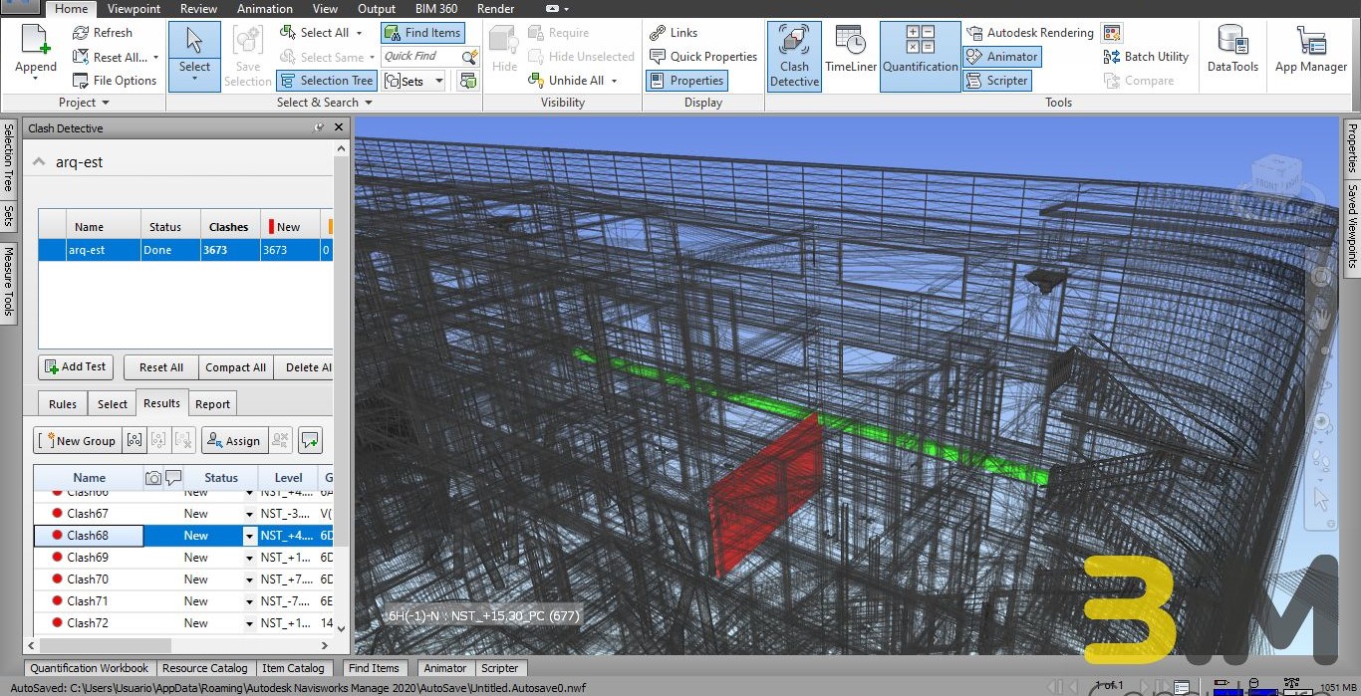Toggle the Animator window

click(x=1002, y=57)
